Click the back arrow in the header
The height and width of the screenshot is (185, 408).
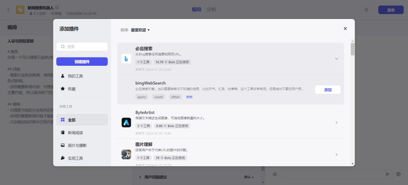click(8, 10)
